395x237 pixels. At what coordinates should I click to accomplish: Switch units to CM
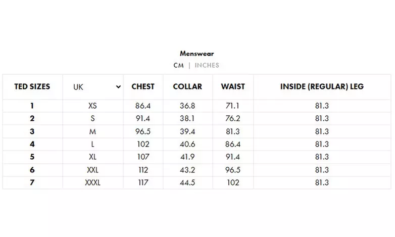click(x=178, y=65)
